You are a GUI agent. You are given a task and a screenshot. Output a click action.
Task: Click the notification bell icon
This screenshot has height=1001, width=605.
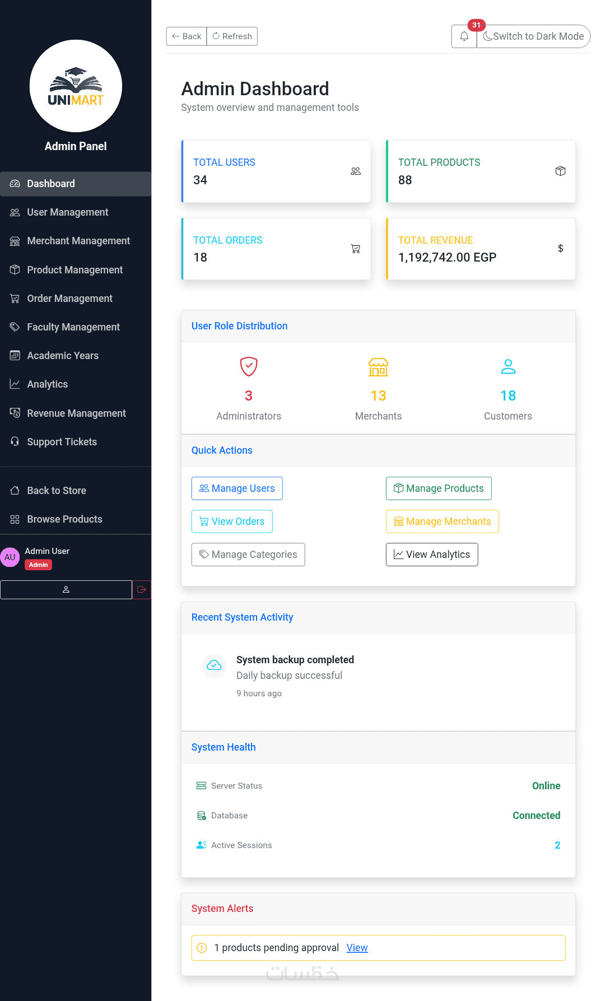[464, 36]
